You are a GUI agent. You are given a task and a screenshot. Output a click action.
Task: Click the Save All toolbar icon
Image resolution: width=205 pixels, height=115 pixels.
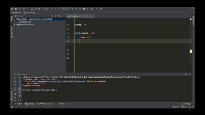pos(16,9)
